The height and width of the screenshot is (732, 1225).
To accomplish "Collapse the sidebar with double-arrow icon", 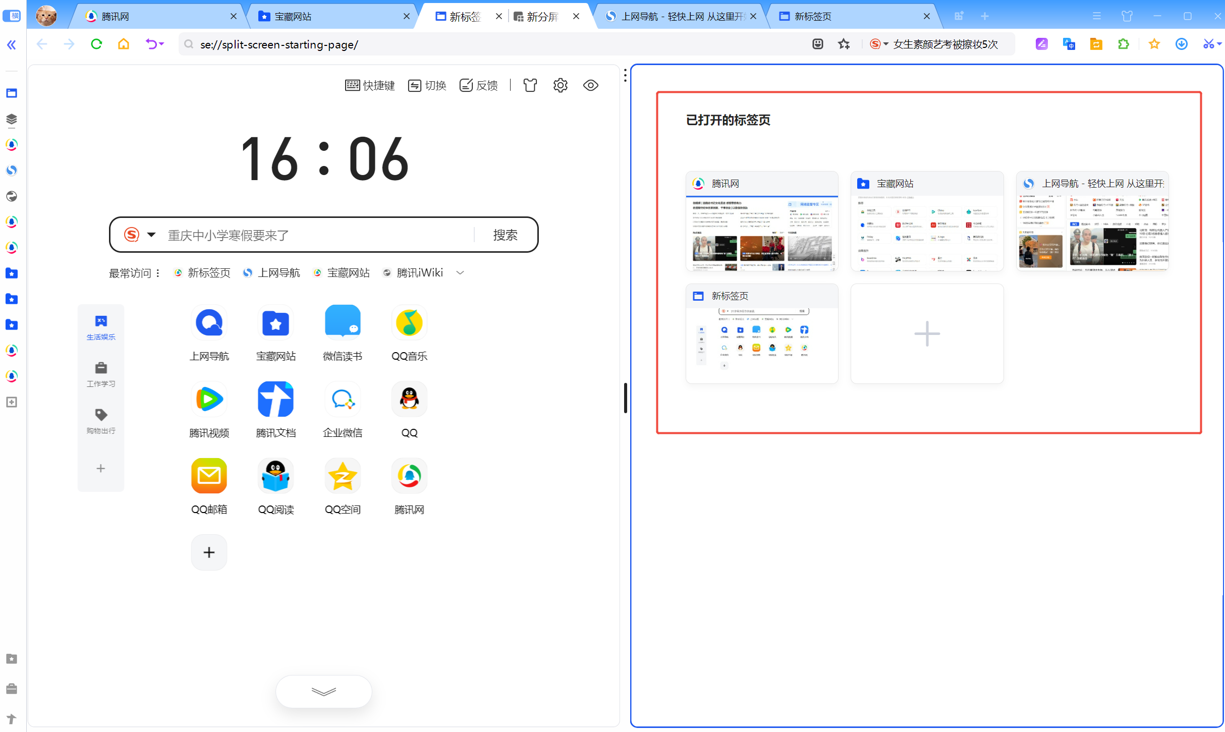I will pyautogui.click(x=12, y=45).
